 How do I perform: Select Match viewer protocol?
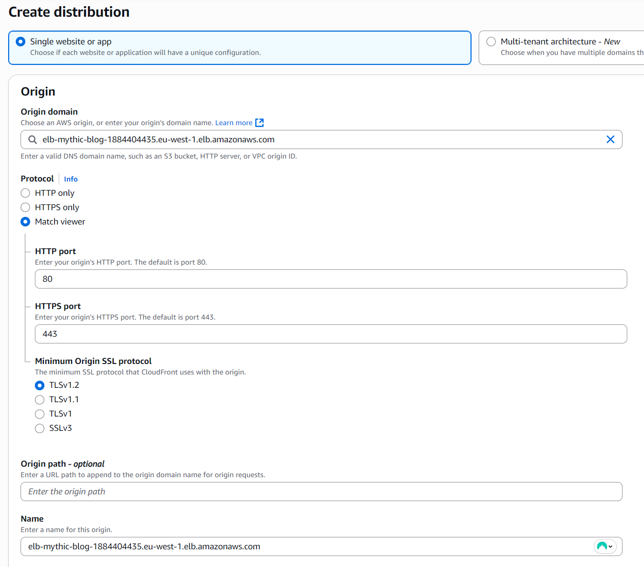coord(26,222)
